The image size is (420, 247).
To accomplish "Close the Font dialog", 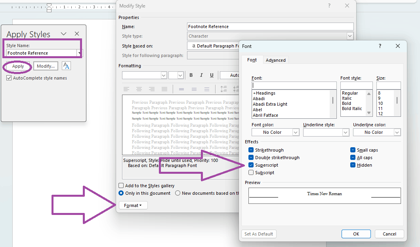I will (398, 46).
